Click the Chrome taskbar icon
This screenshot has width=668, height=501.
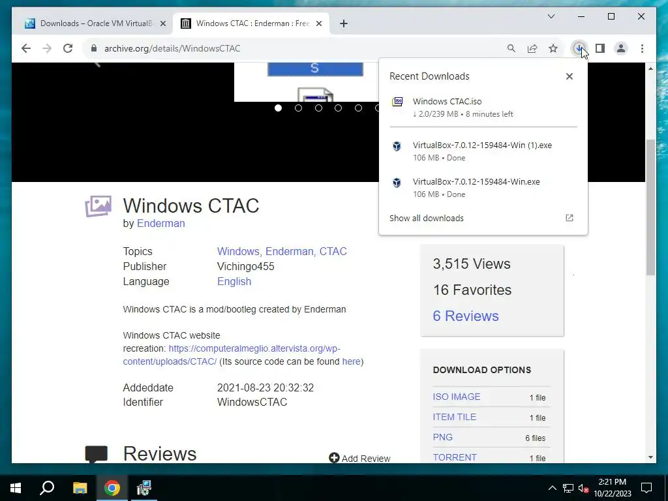pyautogui.click(x=112, y=488)
